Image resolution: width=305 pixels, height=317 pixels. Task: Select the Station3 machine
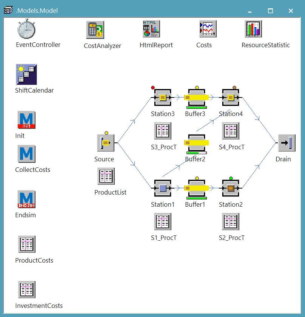point(163,97)
